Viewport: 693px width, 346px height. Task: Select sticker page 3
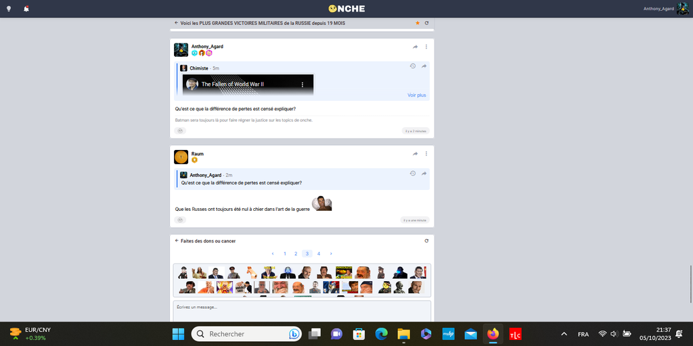click(307, 254)
